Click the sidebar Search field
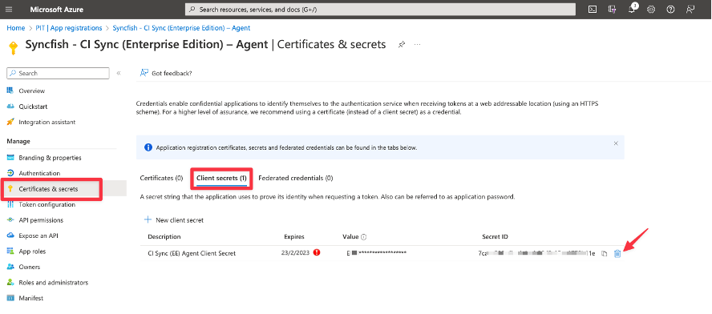 click(58, 73)
